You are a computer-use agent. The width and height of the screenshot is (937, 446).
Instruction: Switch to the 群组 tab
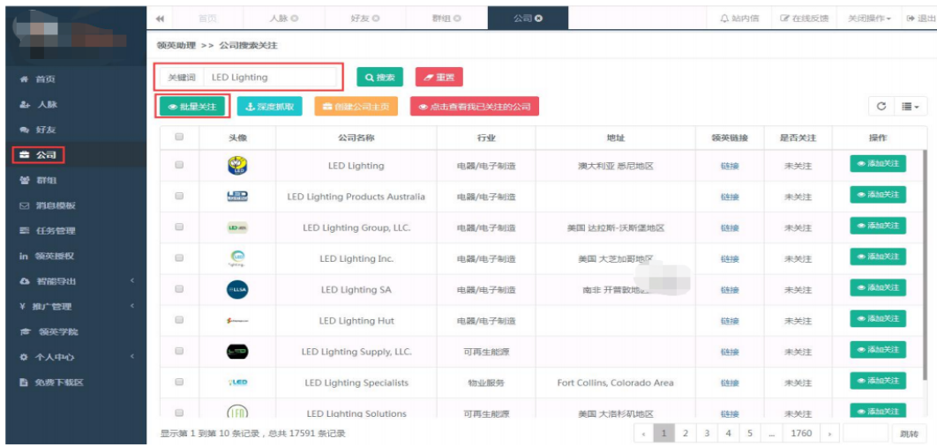coord(447,19)
